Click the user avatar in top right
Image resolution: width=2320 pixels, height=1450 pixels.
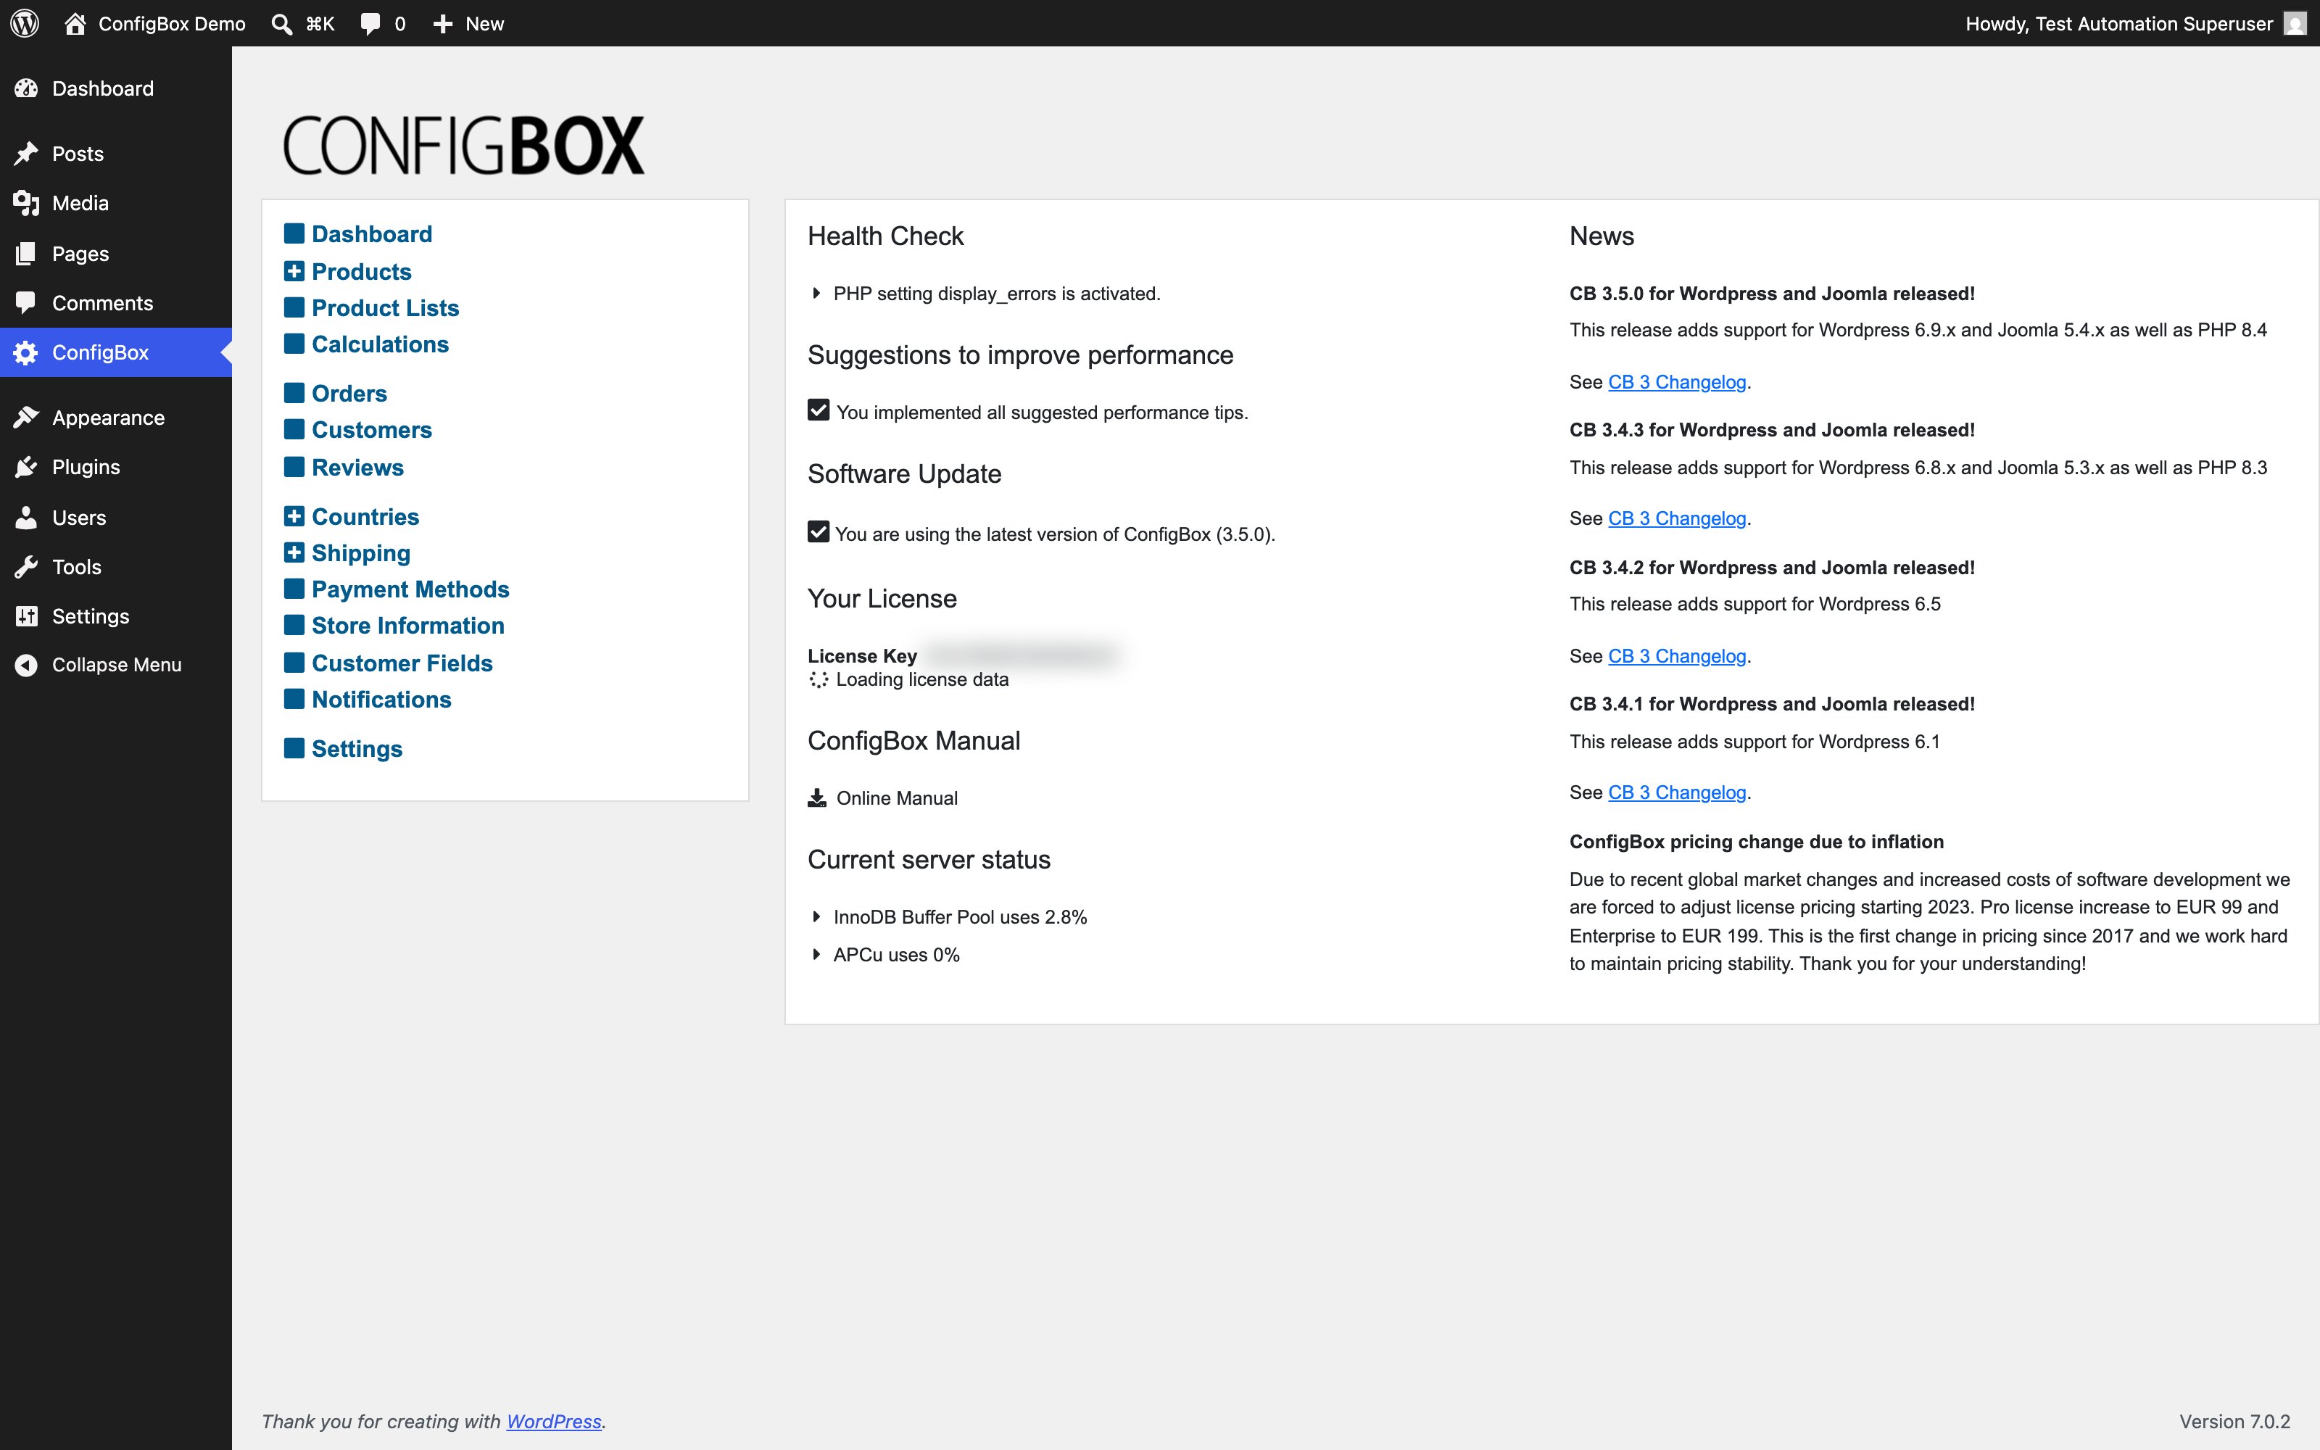(2295, 23)
